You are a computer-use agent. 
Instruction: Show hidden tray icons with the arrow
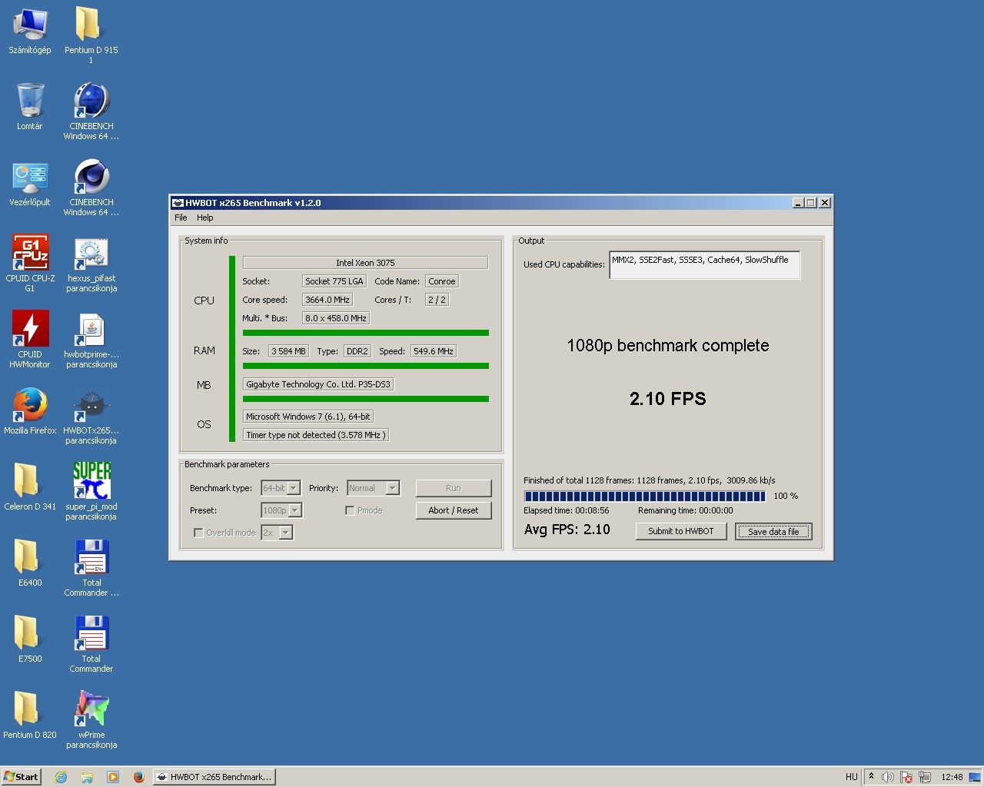[x=871, y=776]
